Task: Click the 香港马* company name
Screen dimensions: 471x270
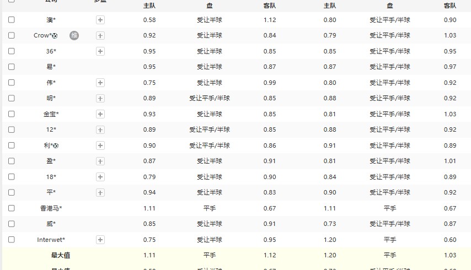Action: click(51, 208)
